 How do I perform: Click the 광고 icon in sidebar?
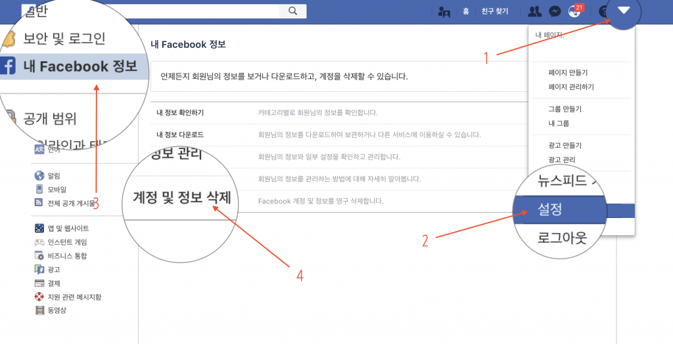pos(39,269)
